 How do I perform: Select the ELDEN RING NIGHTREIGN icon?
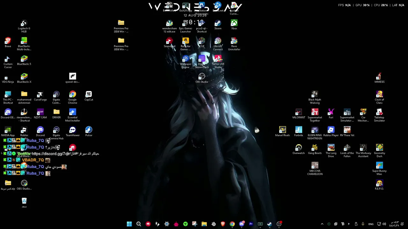315,133
